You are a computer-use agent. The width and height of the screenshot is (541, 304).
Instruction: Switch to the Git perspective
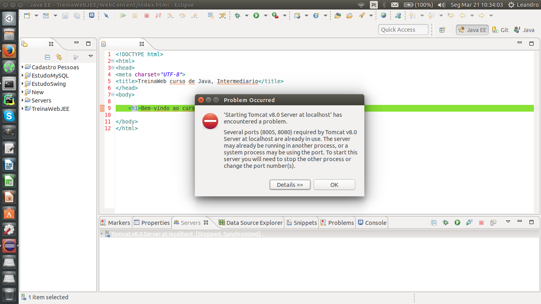tap(500, 30)
